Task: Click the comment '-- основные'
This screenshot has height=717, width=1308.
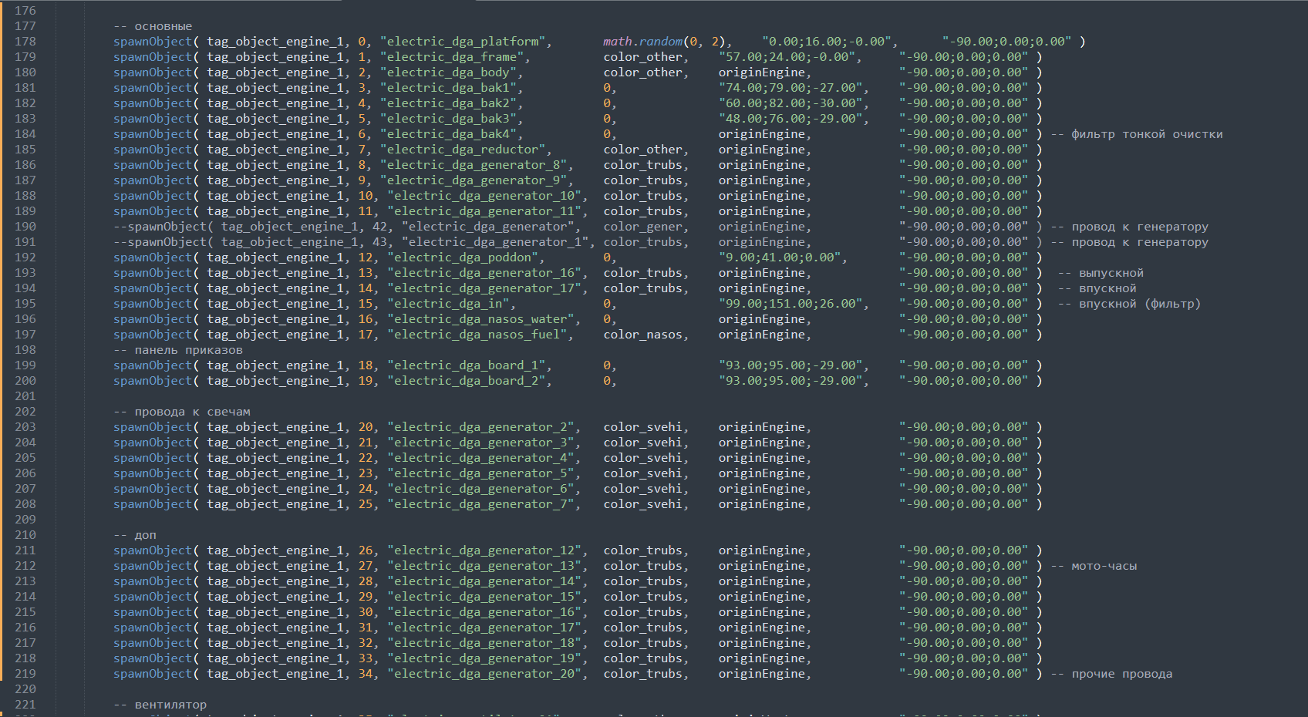Action: coord(153,26)
